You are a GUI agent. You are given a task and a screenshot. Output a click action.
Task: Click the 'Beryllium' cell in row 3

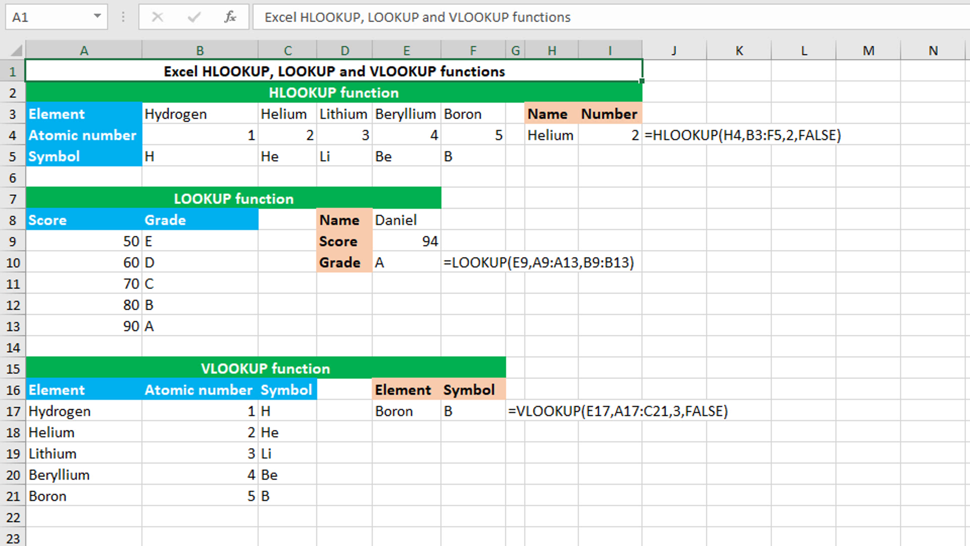pyautogui.click(x=406, y=114)
